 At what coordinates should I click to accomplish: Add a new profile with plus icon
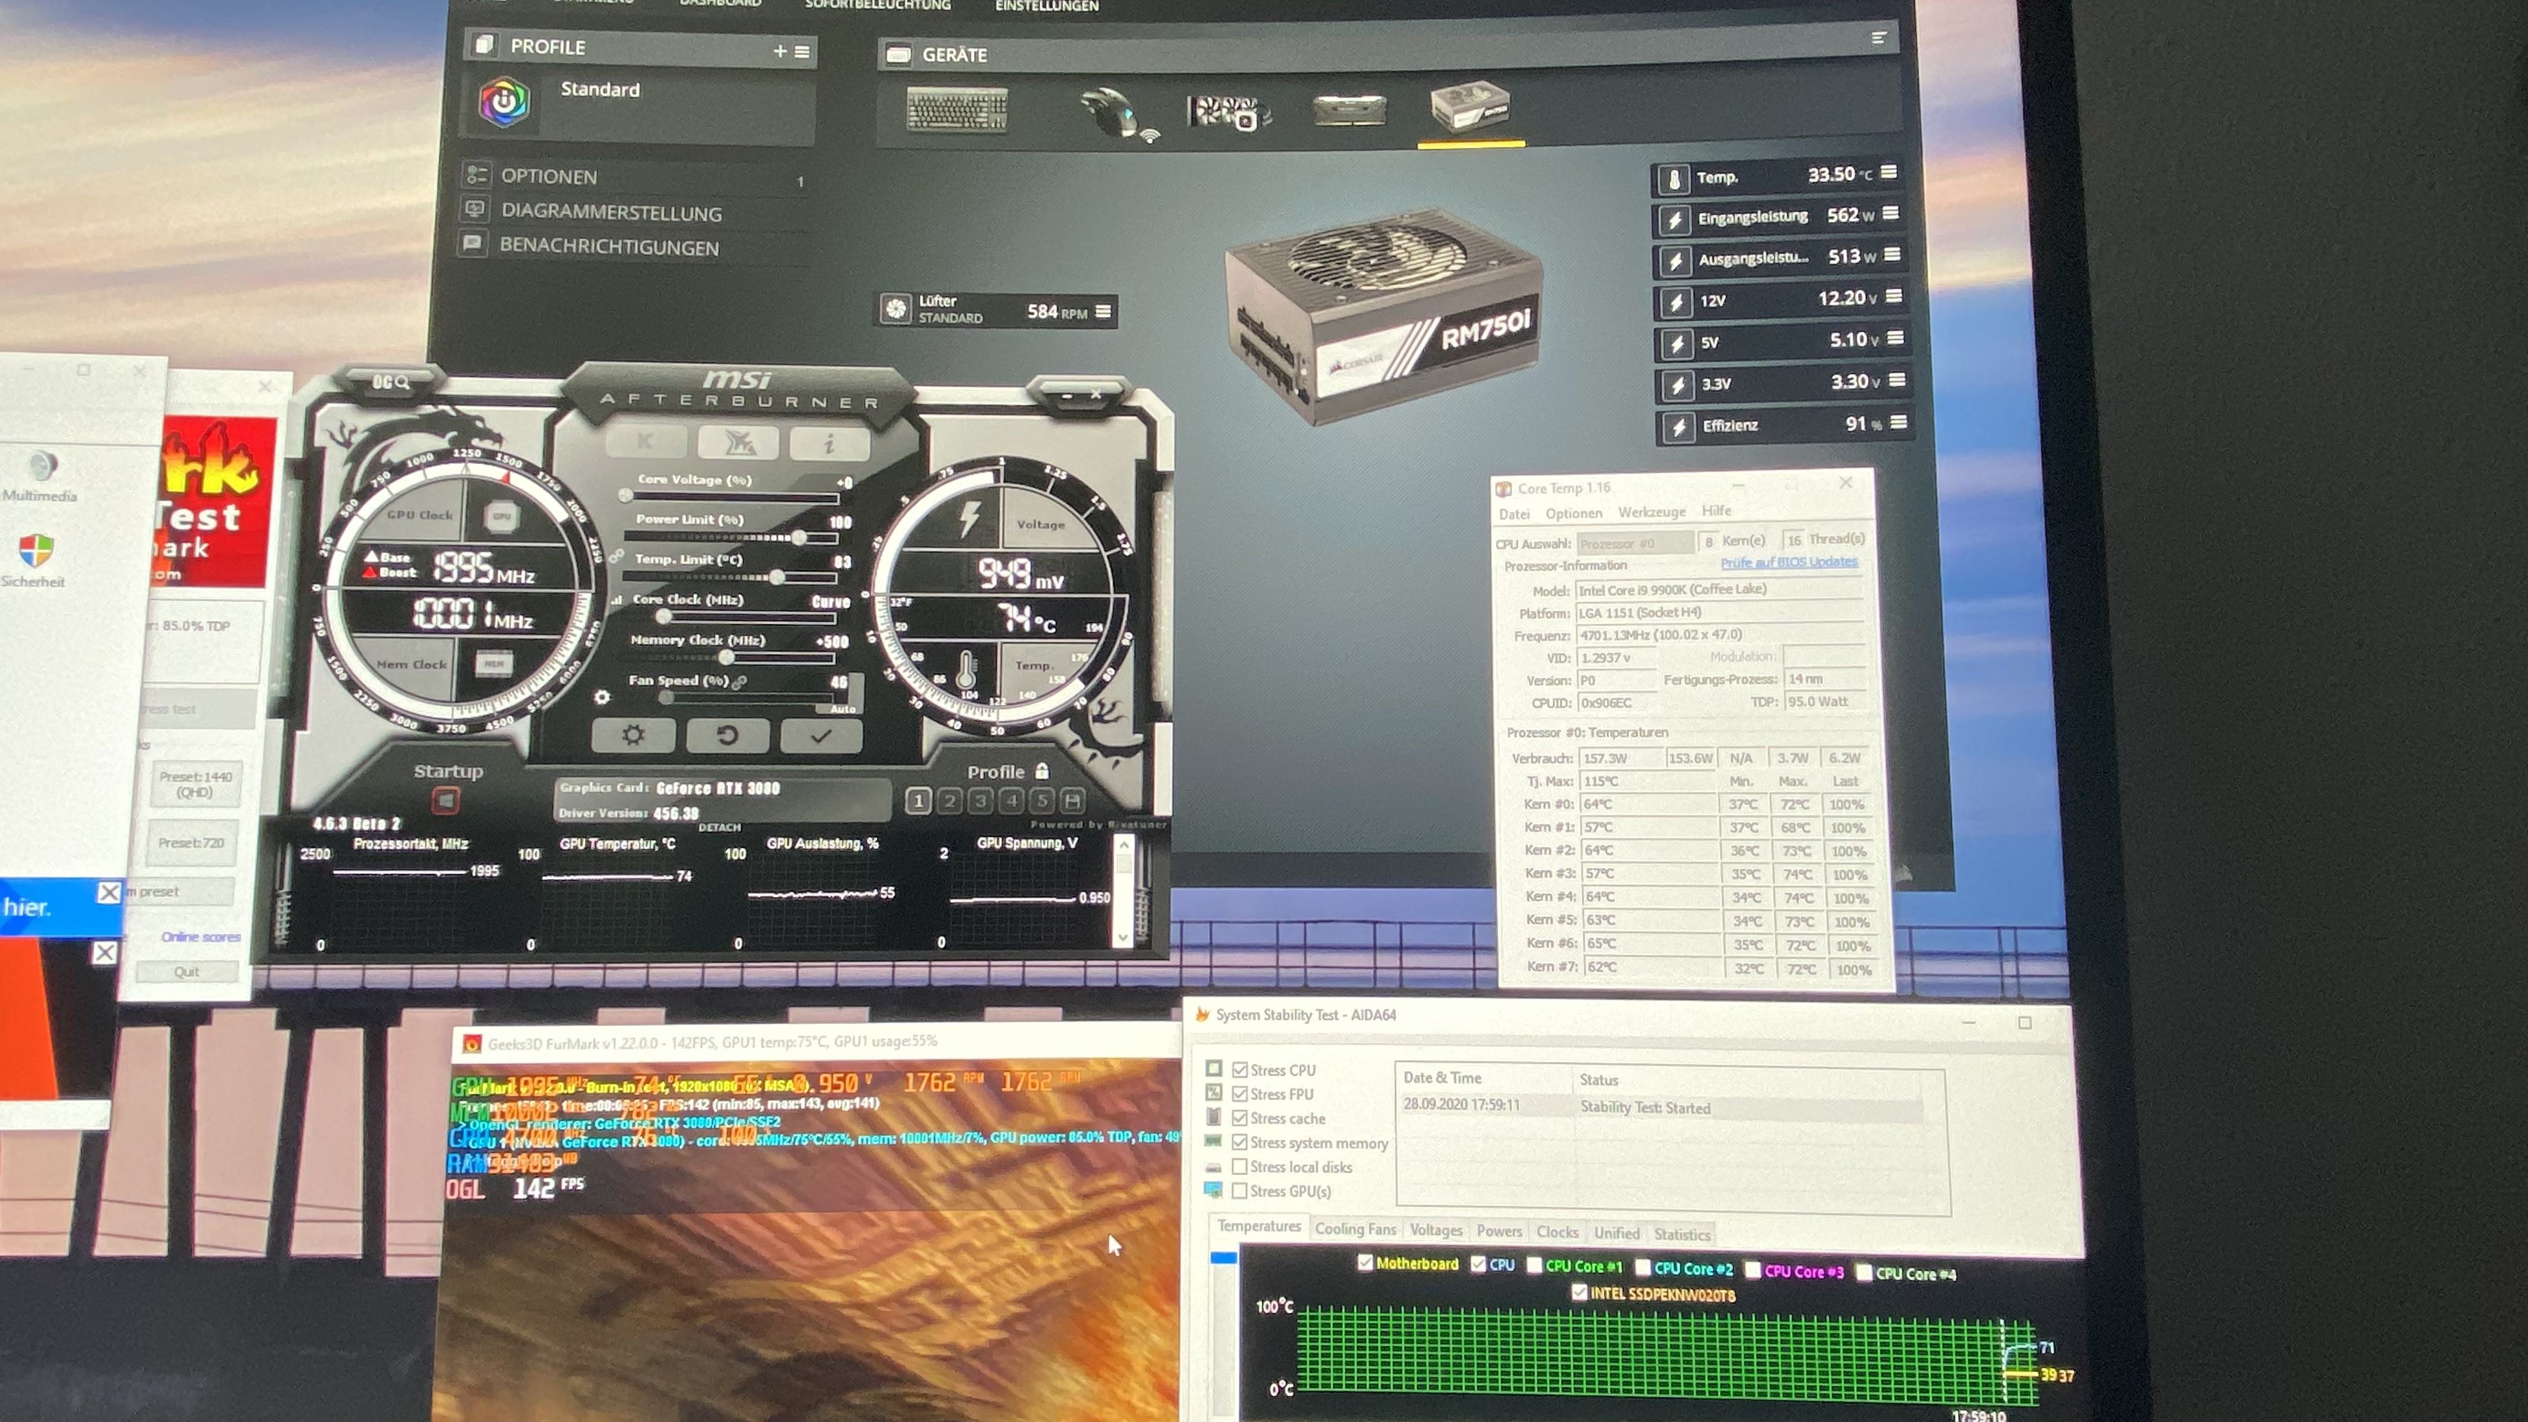(779, 51)
